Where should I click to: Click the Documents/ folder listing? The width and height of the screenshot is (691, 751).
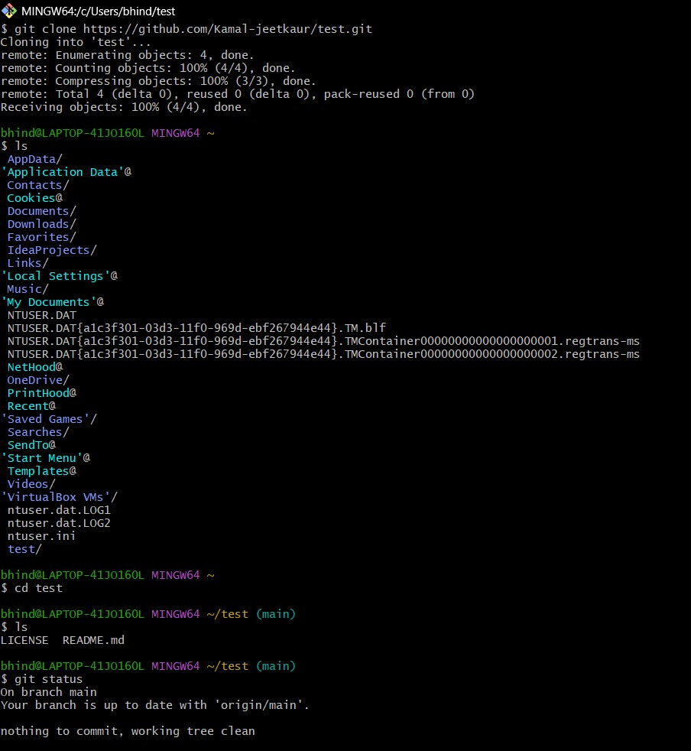(x=42, y=211)
